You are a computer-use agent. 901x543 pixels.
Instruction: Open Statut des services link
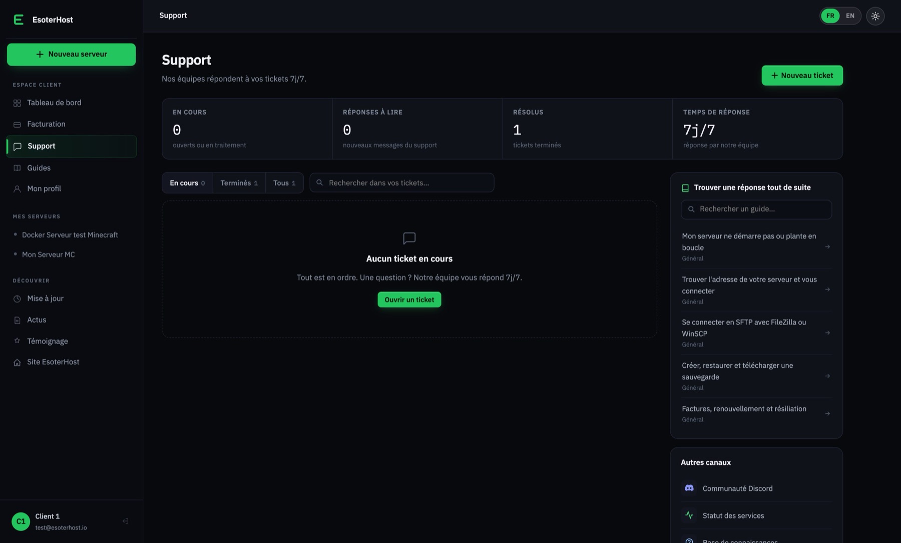[x=756, y=515]
